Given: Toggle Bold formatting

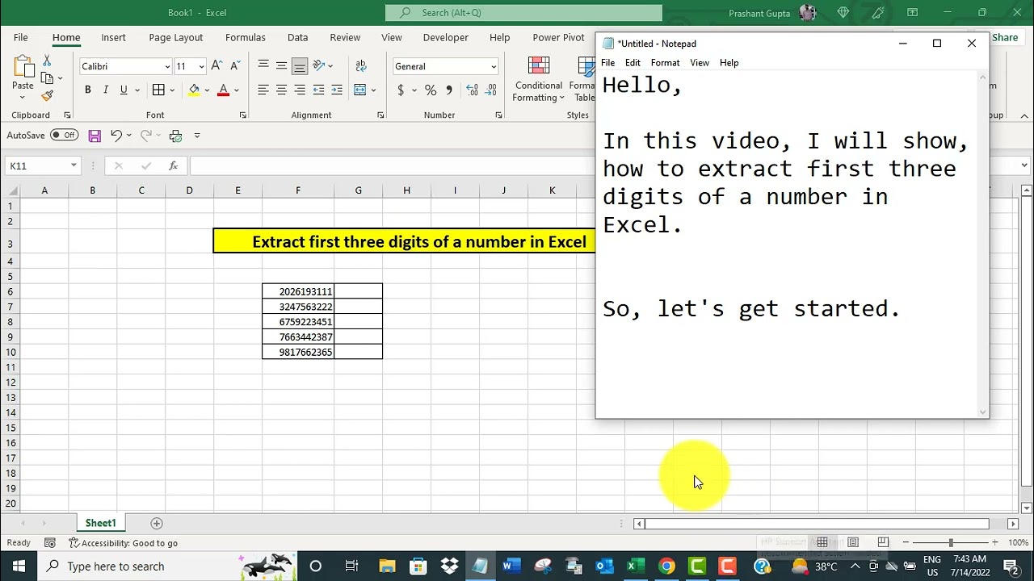Looking at the screenshot, I should pos(87,90).
